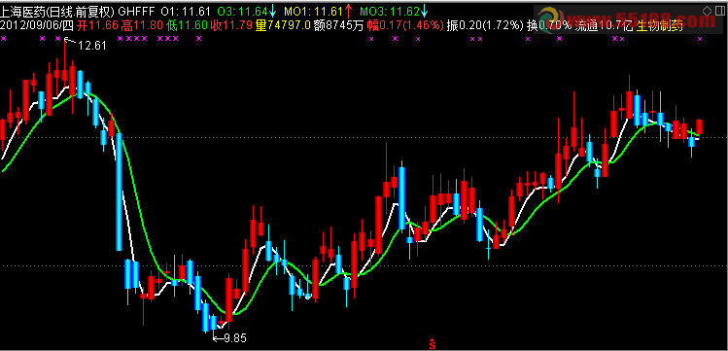
Task: Click the cyan down arrow after O3: 11.64
Action: pyautogui.click(x=272, y=11)
